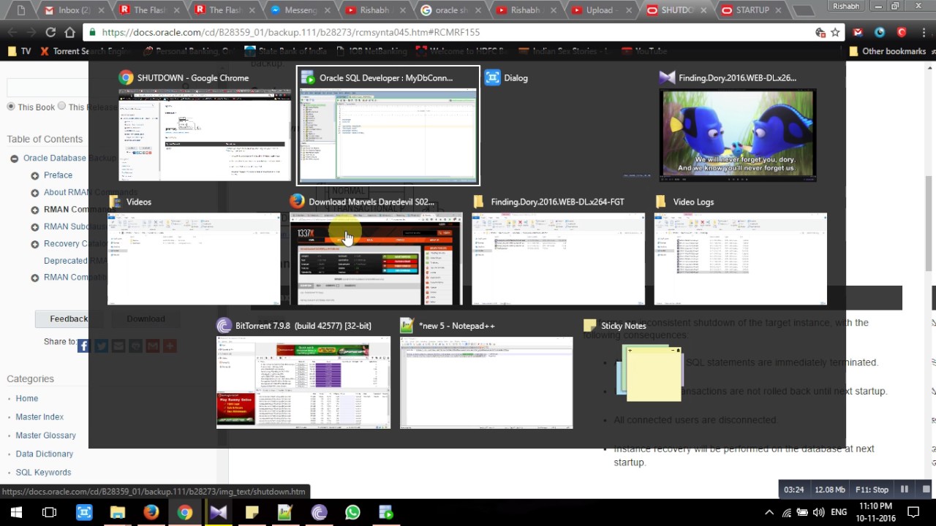Open the Windows Start menu
The height and width of the screenshot is (526, 936).
point(16,512)
